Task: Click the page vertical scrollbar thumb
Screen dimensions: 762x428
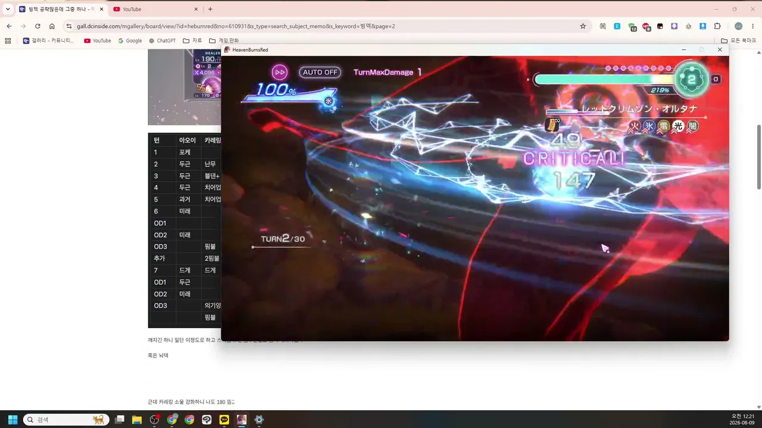Action: (758, 158)
